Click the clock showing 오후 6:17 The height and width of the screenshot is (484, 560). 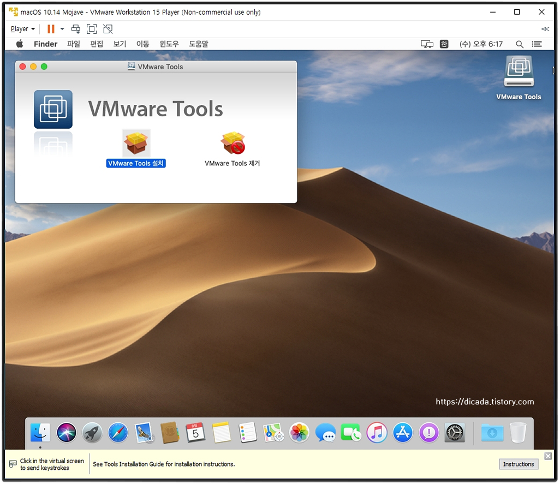[481, 44]
